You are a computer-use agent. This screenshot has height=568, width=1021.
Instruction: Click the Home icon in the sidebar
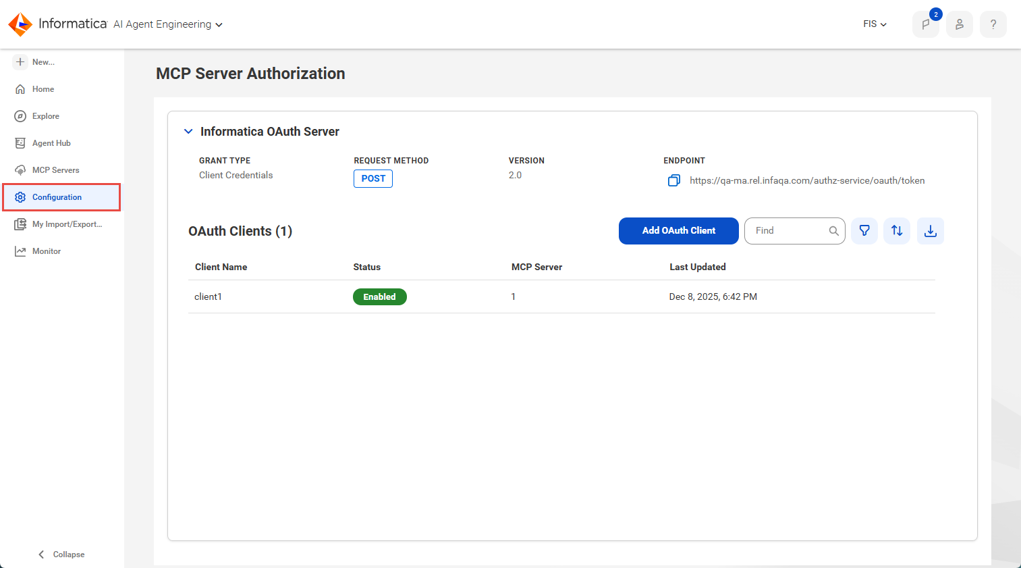click(20, 89)
